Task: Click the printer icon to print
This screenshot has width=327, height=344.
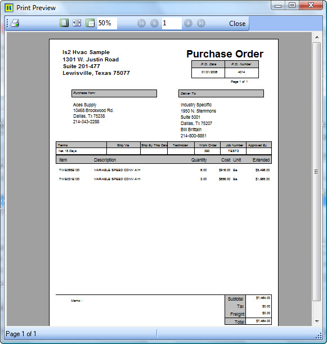Action: pyautogui.click(x=15, y=23)
